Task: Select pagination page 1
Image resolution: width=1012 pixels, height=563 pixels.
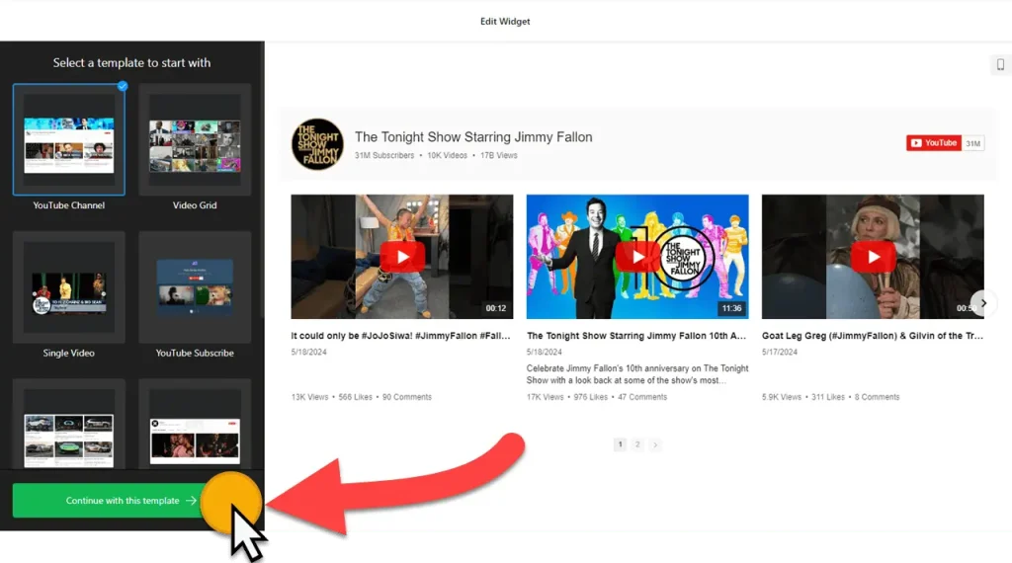Action: [x=620, y=444]
